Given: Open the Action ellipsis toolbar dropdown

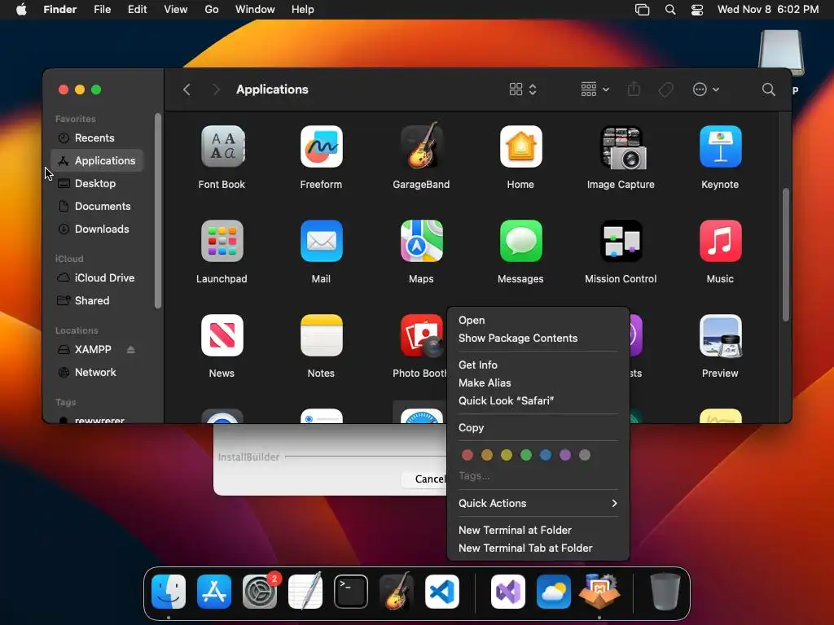Looking at the screenshot, I should [706, 90].
